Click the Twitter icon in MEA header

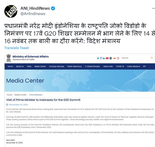point(98,58)
